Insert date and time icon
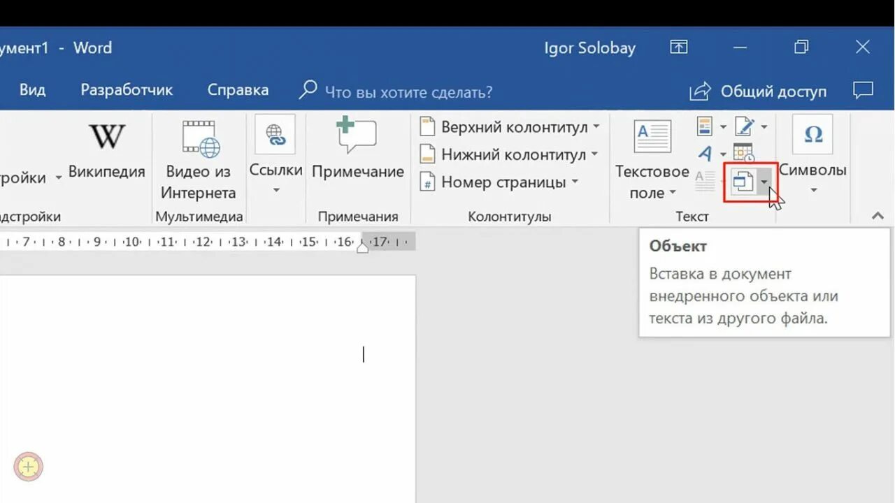The height and width of the screenshot is (503, 895). [x=743, y=152]
